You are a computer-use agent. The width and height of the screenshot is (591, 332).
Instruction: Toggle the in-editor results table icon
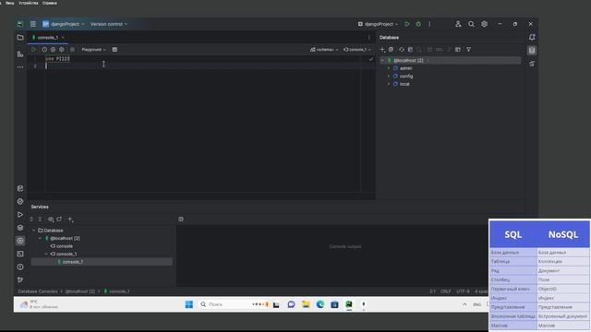coord(115,49)
